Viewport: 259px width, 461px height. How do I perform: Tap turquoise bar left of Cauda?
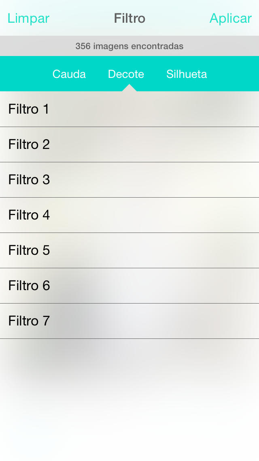(x=24, y=74)
